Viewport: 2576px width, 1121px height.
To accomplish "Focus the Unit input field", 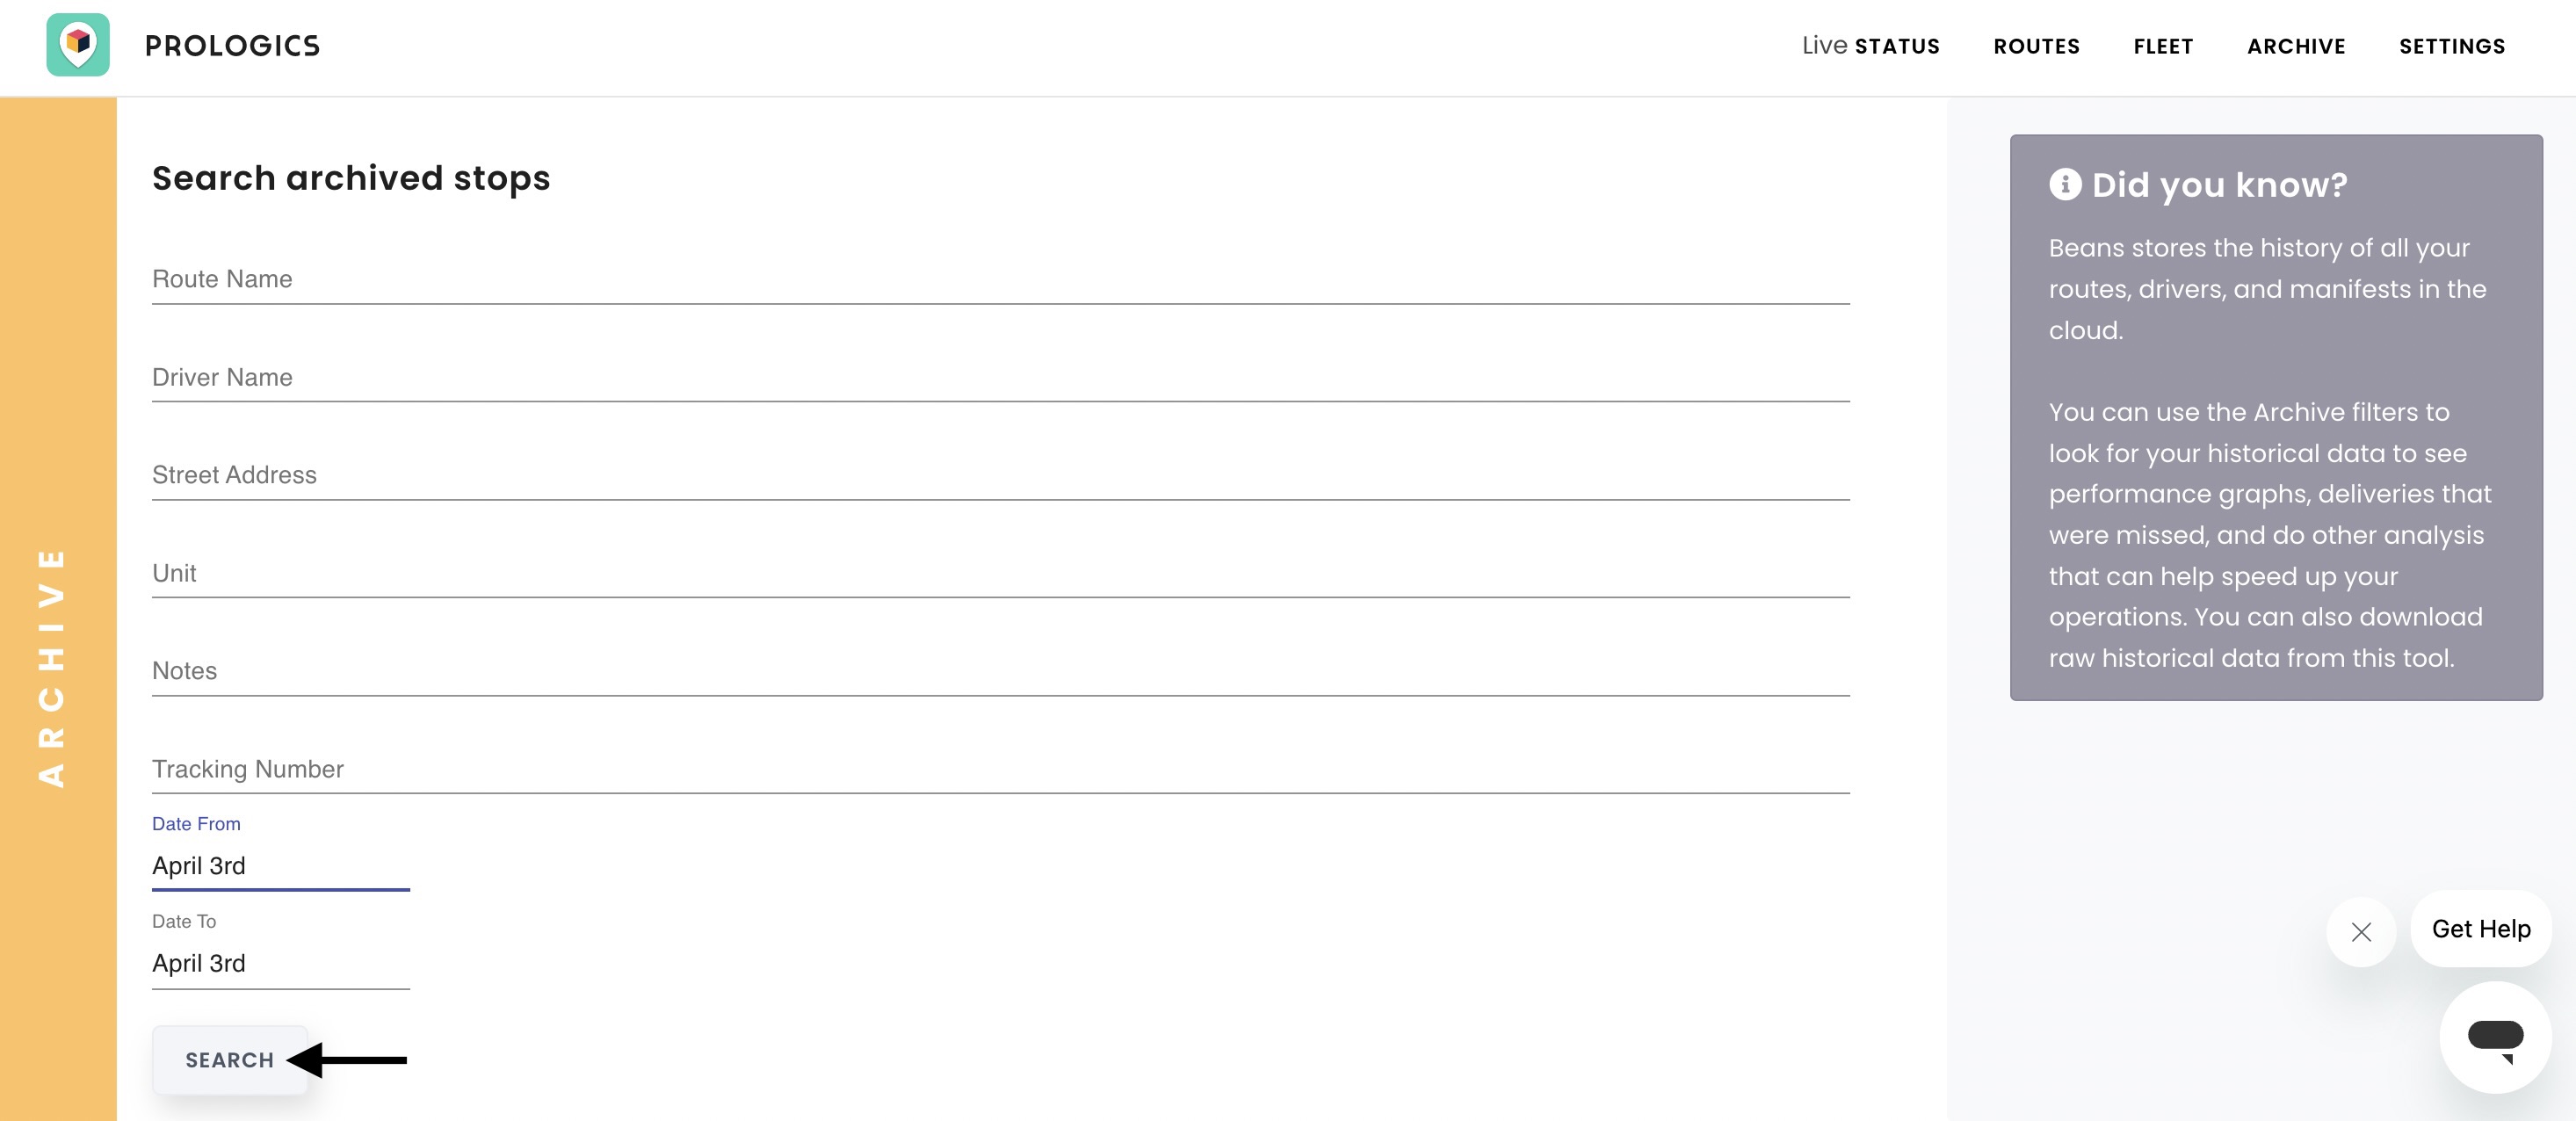I will pyautogui.click(x=1000, y=574).
